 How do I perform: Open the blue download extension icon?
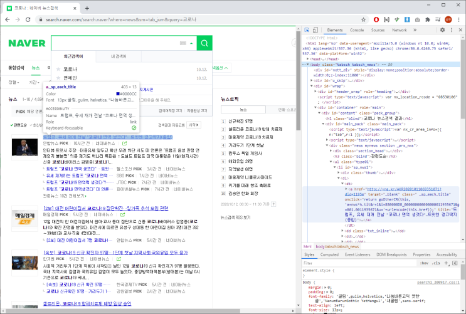click(407, 19)
